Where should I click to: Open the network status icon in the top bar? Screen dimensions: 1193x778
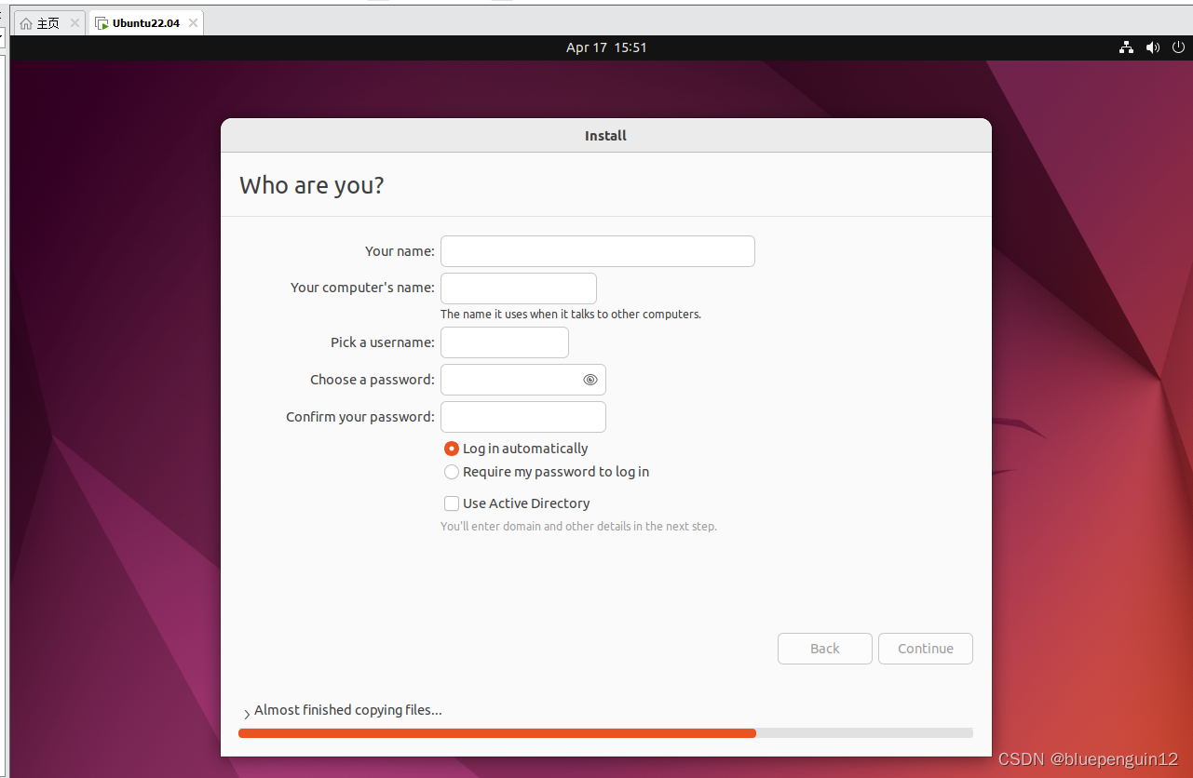(x=1126, y=47)
